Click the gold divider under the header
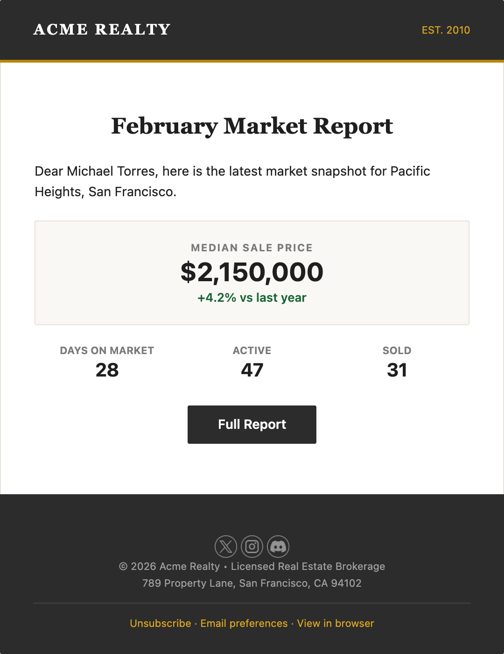Image resolution: width=504 pixels, height=654 pixels. pos(252,62)
